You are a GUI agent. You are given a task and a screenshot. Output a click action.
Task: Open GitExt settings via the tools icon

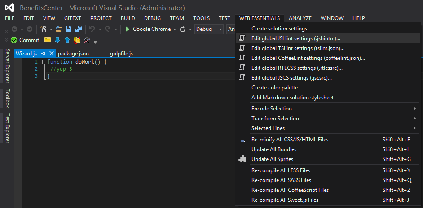point(87,40)
